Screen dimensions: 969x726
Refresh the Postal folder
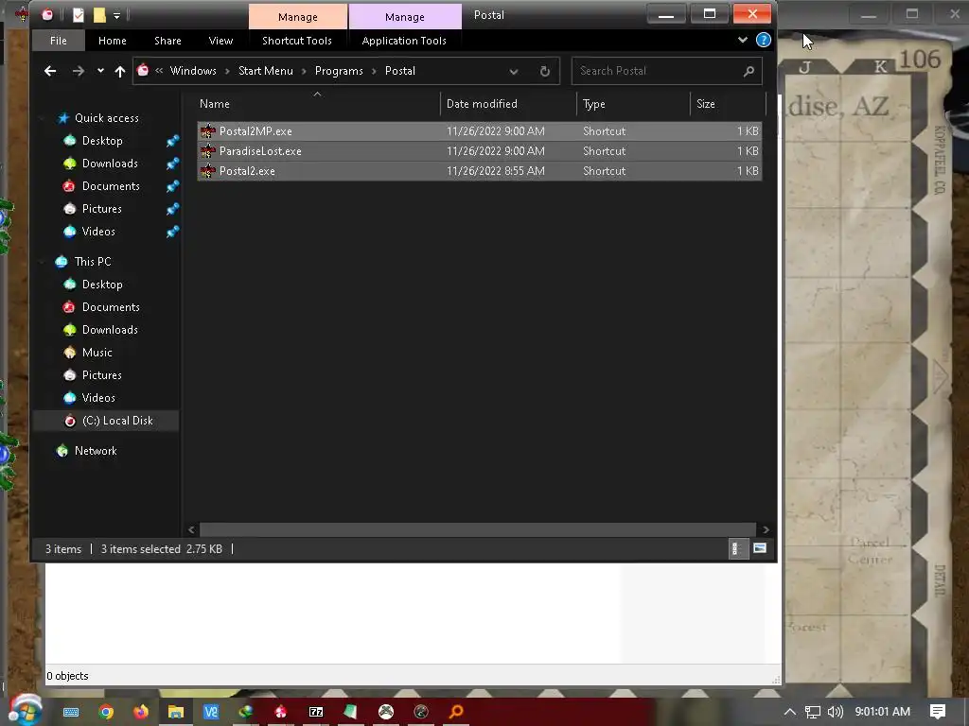click(544, 72)
